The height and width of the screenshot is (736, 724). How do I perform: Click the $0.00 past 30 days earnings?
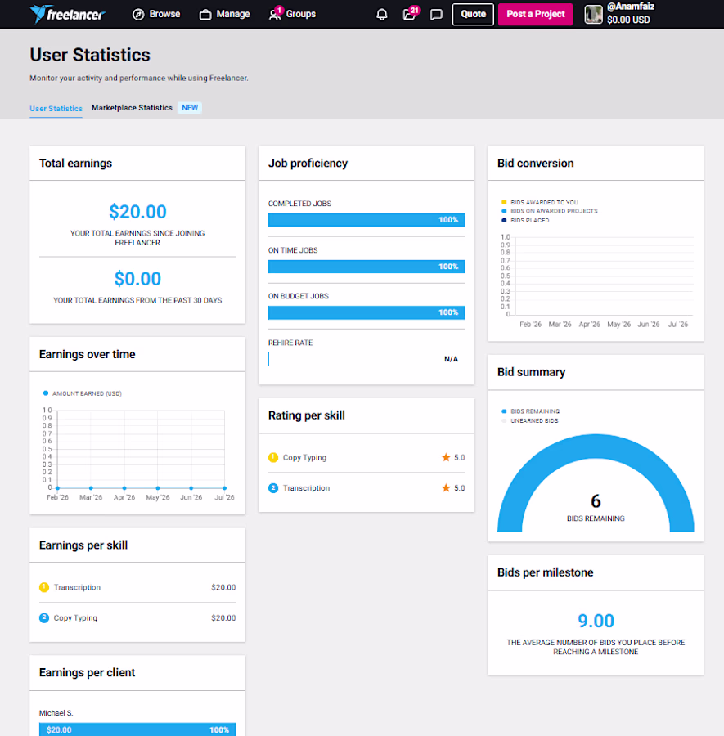tap(137, 279)
